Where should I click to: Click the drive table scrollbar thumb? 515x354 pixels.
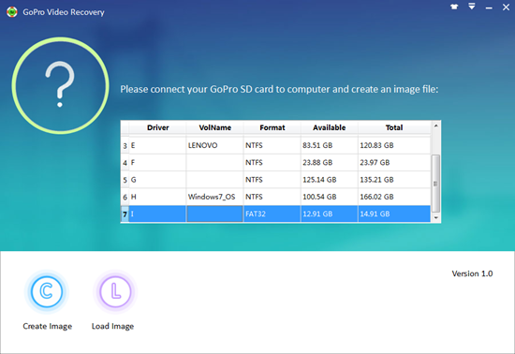click(x=435, y=184)
